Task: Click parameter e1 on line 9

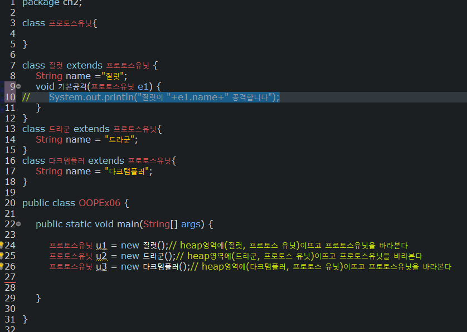Action: [x=143, y=87]
